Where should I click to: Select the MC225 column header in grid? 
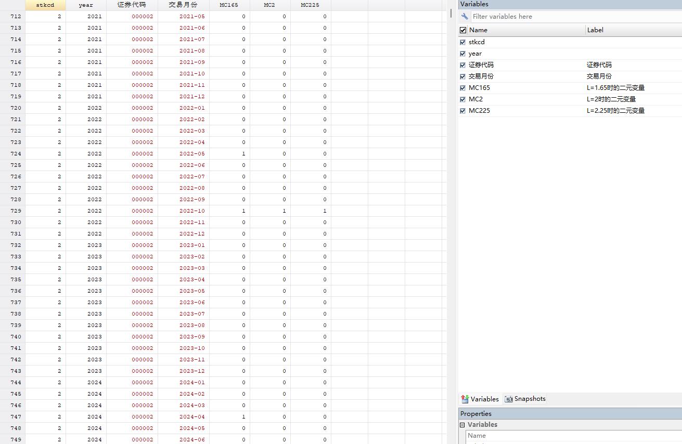click(310, 5)
